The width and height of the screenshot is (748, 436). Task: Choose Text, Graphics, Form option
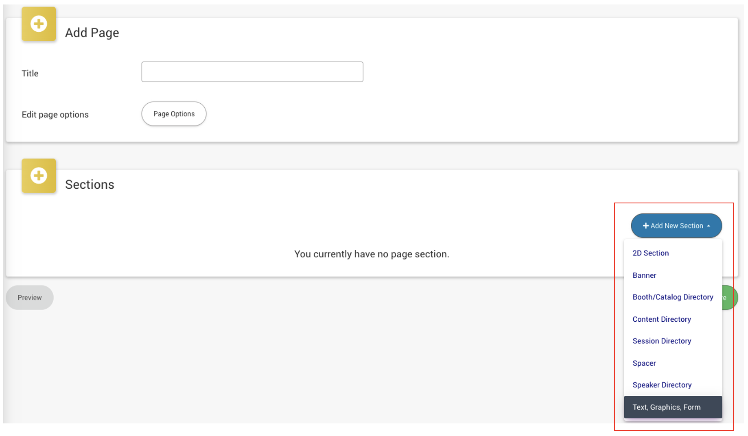click(x=673, y=407)
